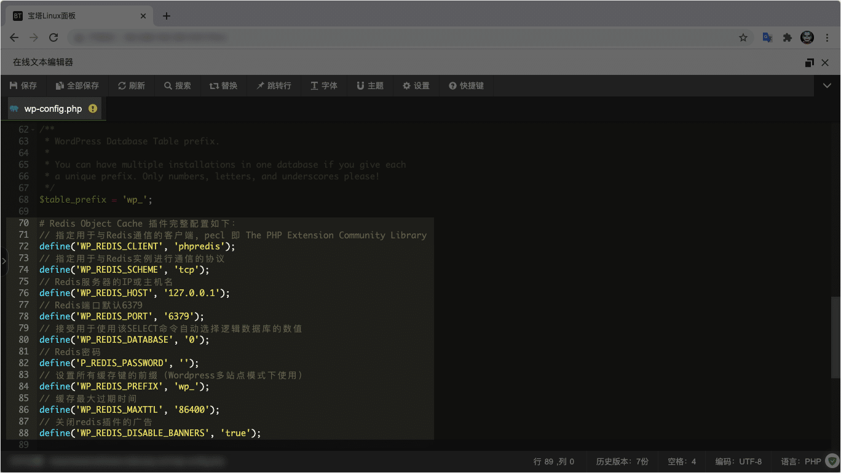This screenshot has width=841, height=473.
Task: Go forward in the browser
Action: coord(34,37)
